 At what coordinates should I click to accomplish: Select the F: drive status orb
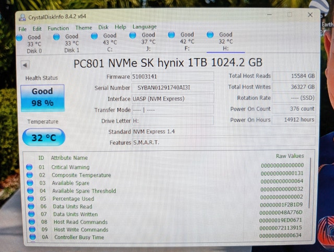point(171,35)
